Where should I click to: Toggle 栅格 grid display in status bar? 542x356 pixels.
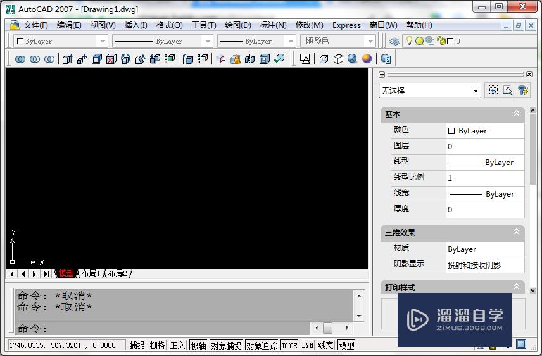point(158,345)
